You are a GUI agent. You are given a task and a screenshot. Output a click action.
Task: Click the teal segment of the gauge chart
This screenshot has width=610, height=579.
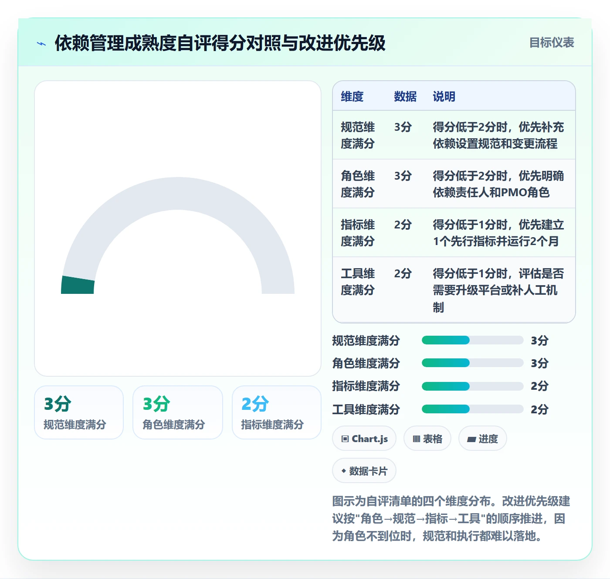pos(78,285)
